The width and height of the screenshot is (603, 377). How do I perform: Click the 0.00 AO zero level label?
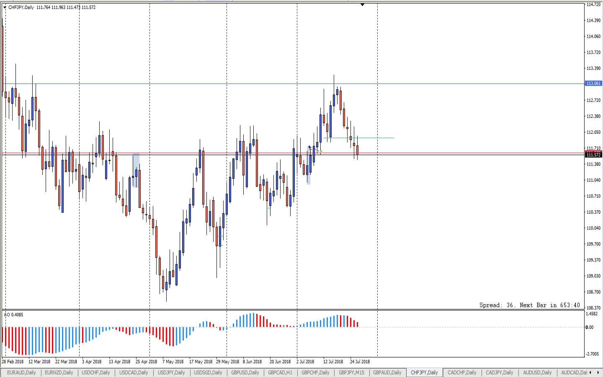(x=590, y=327)
